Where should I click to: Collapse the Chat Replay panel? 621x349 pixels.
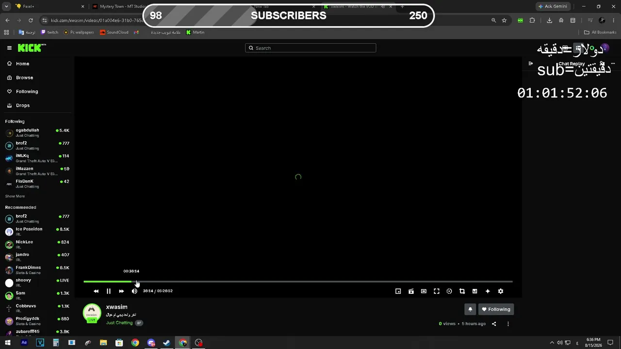point(531,63)
